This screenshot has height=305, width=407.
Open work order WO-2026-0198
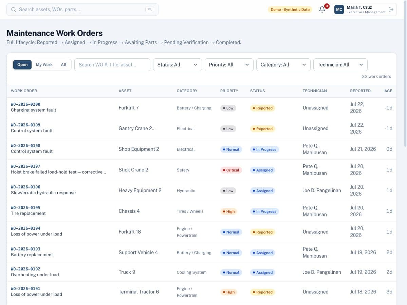pos(25,146)
